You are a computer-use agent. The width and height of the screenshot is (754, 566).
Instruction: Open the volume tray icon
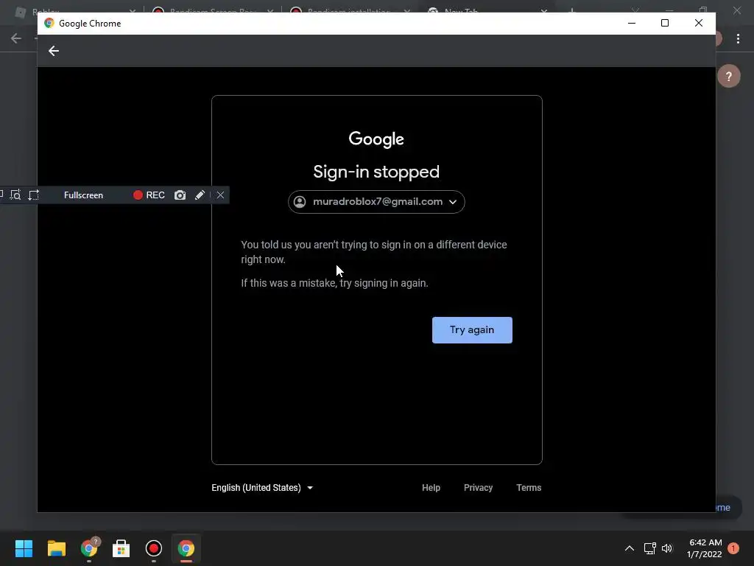(667, 548)
